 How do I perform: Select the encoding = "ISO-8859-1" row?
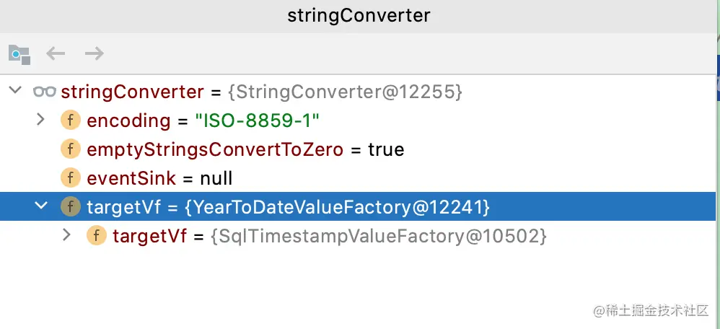click(x=358, y=120)
